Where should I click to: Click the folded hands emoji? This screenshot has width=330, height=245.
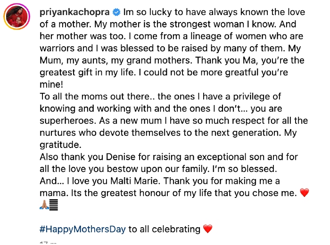click(44, 205)
